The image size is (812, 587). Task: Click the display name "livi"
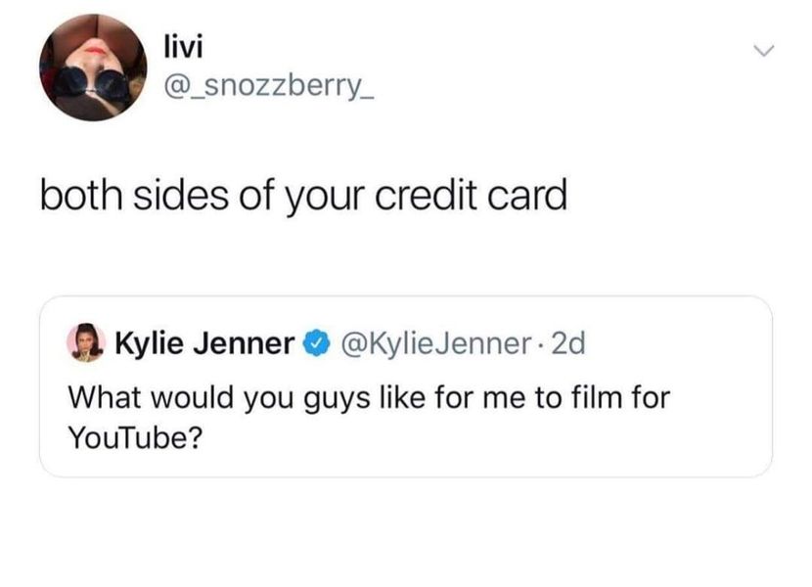click(183, 47)
